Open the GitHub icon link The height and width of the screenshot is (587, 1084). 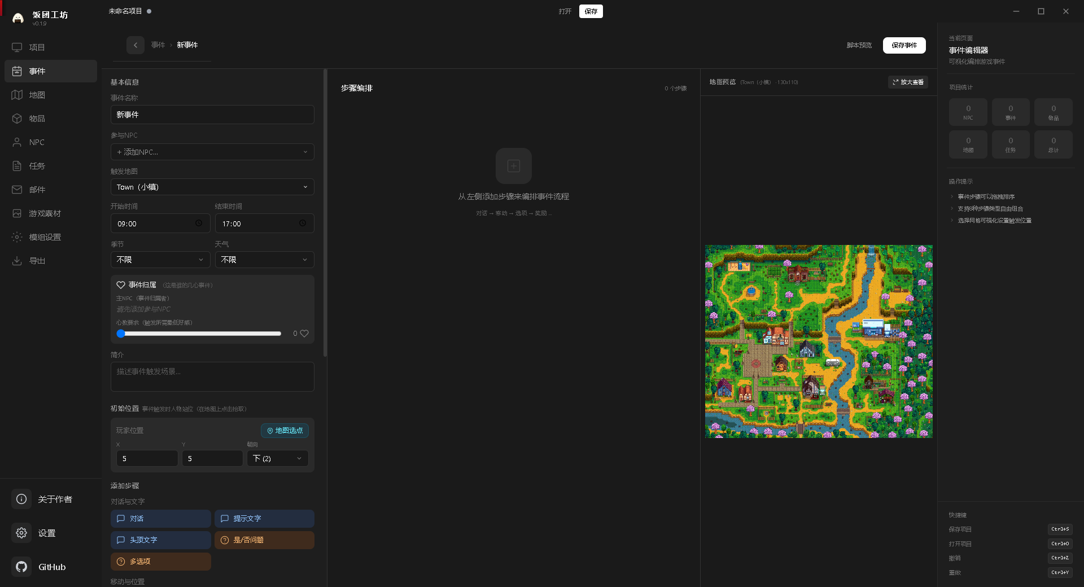pyautogui.click(x=21, y=567)
